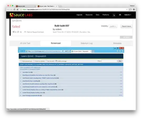This screenshot has height=119, width=142.
Task: Bookmark page with the star icon
Action: [x=127, y=9]
